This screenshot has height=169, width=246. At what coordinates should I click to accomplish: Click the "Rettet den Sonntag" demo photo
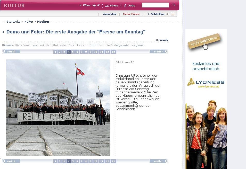(x=58, y=108)
